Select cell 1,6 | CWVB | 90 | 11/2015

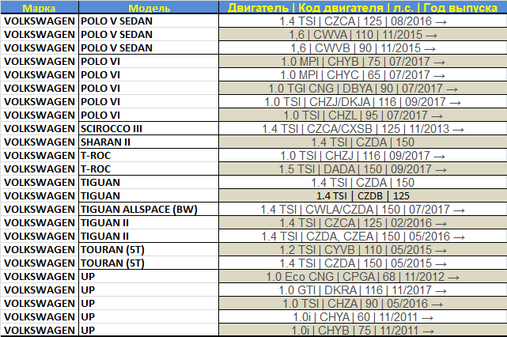363,48
